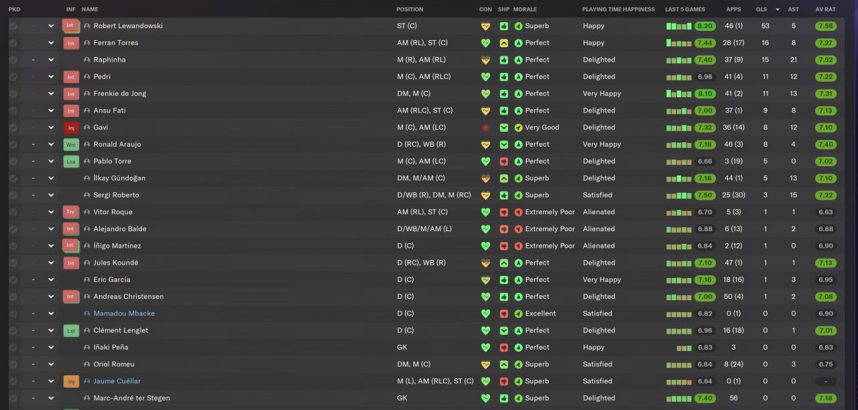Click Pedri's player profile icon

(x=87, y=76)
